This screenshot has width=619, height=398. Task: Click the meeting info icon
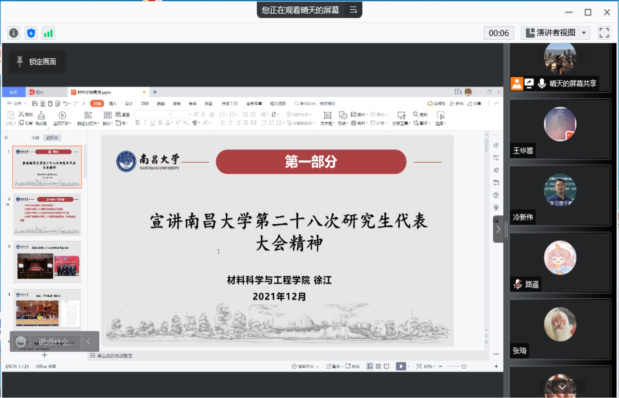pyautogui.click(x=14, y=33)
